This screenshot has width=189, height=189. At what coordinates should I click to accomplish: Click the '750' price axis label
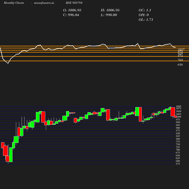click(178, 144)
